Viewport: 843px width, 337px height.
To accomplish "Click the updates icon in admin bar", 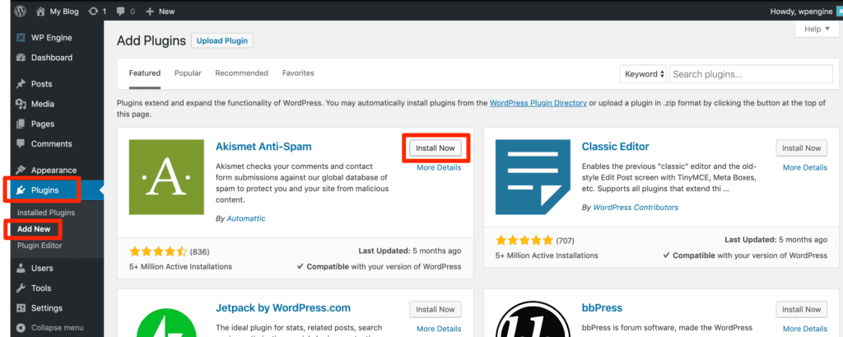I will click(97, 12).
